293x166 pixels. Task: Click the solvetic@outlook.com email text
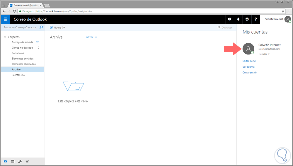pyautogui.click(x=269, y=49)
